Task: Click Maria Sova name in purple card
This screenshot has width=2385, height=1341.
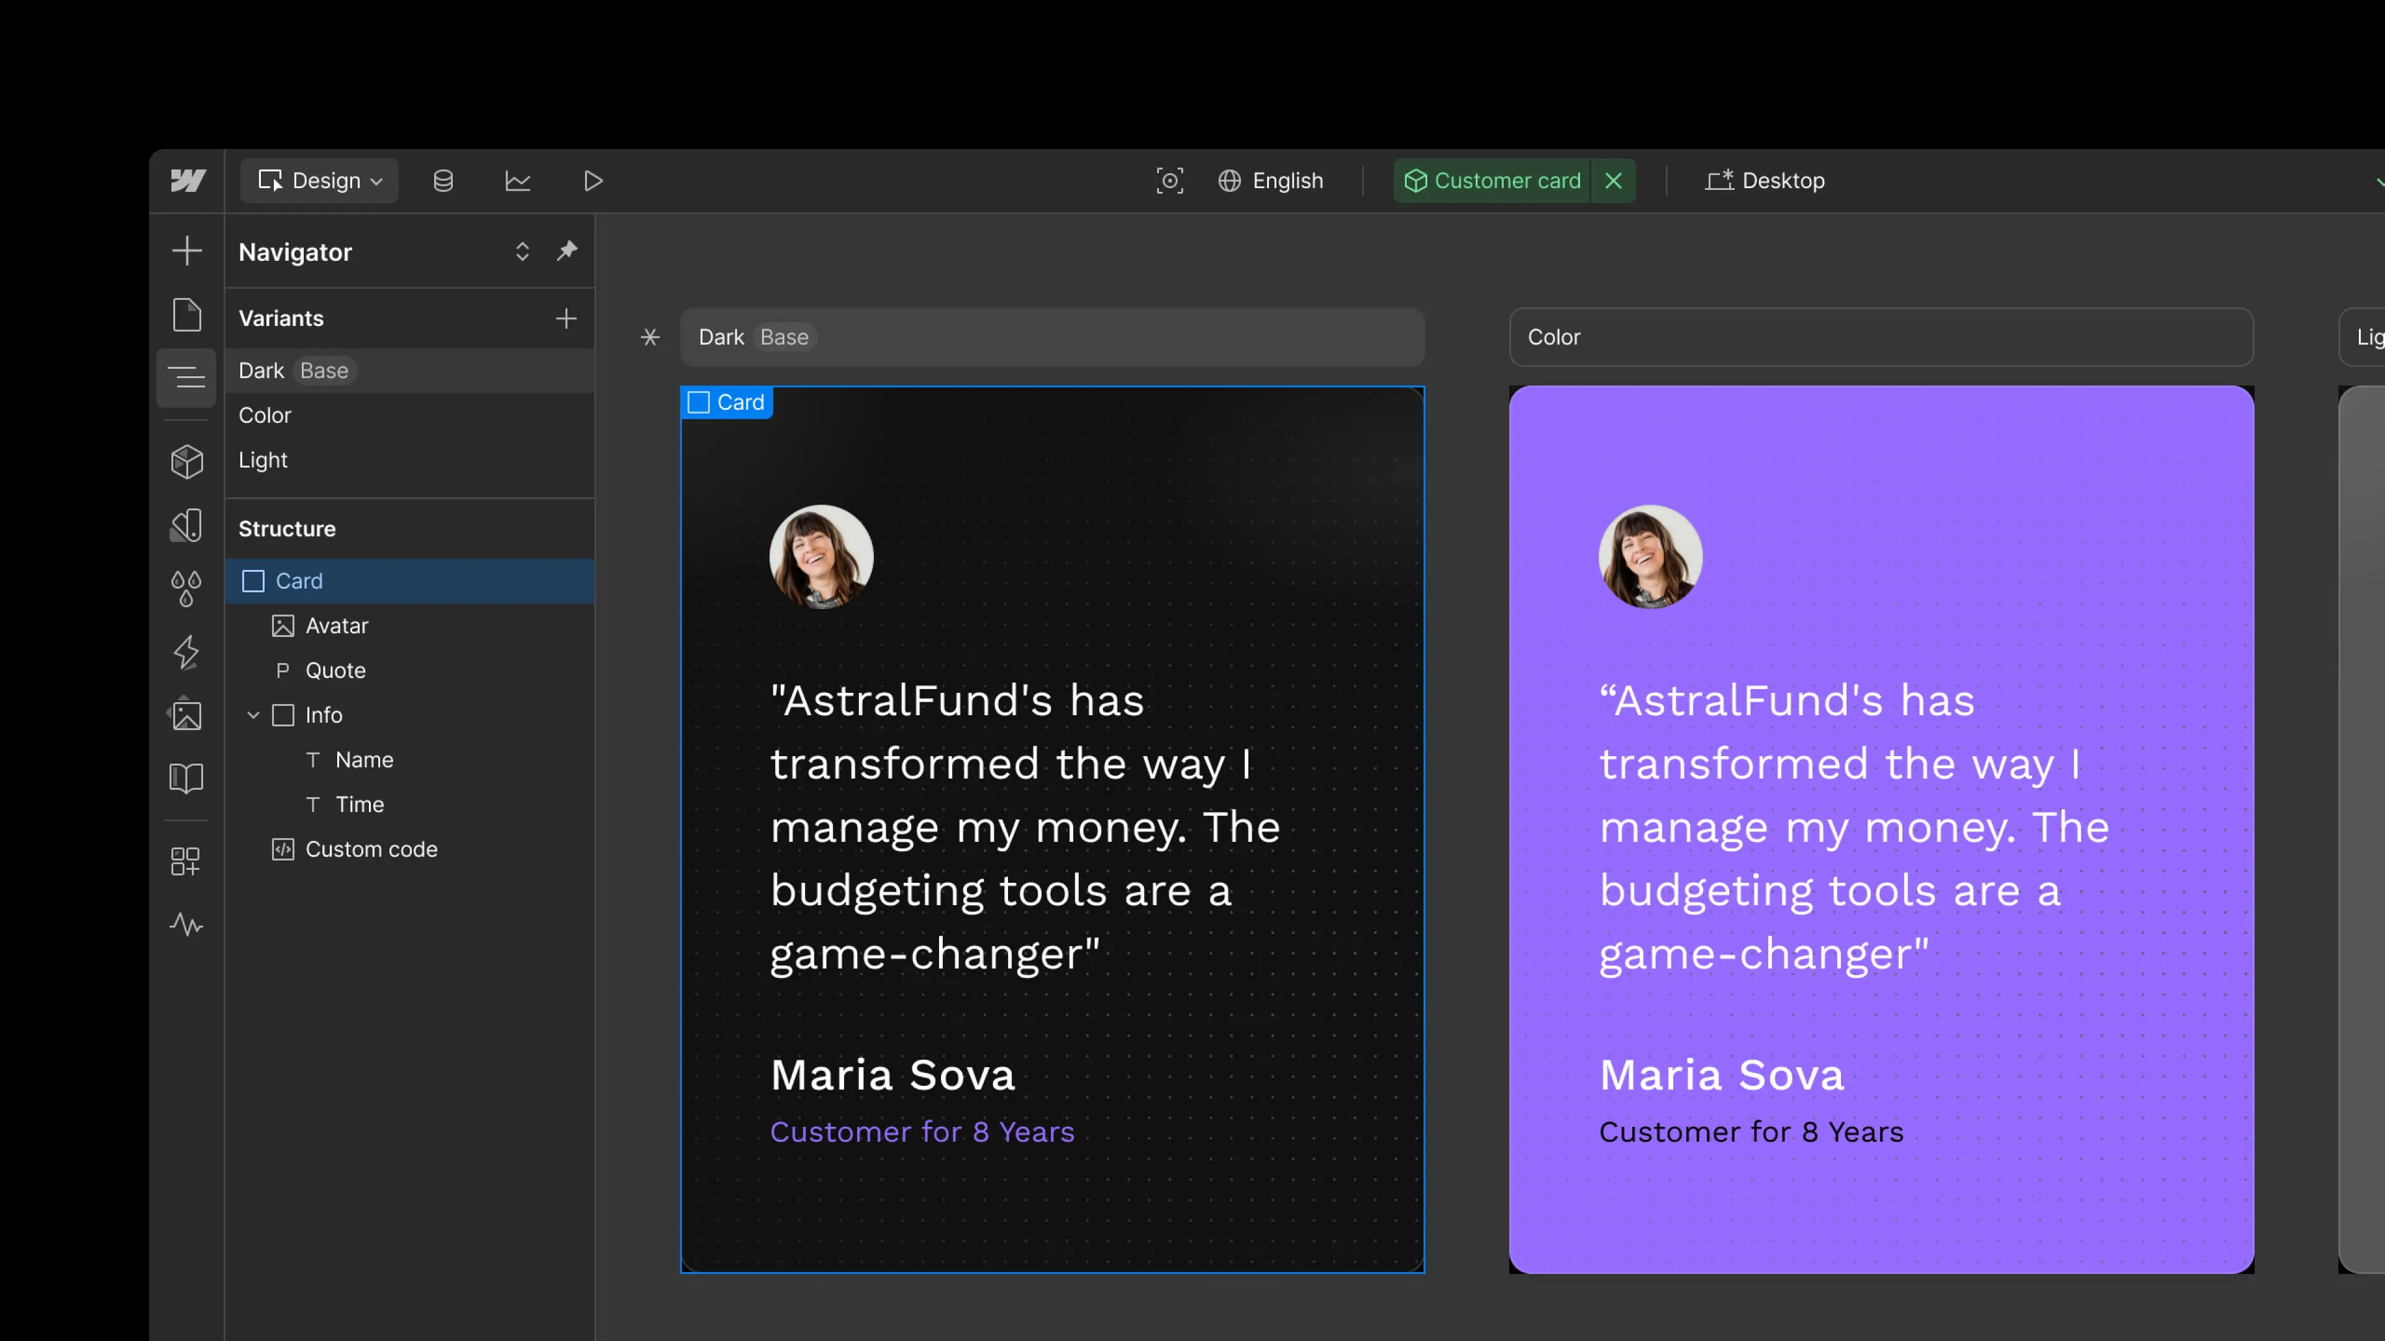Action: pos(1722,1075)
